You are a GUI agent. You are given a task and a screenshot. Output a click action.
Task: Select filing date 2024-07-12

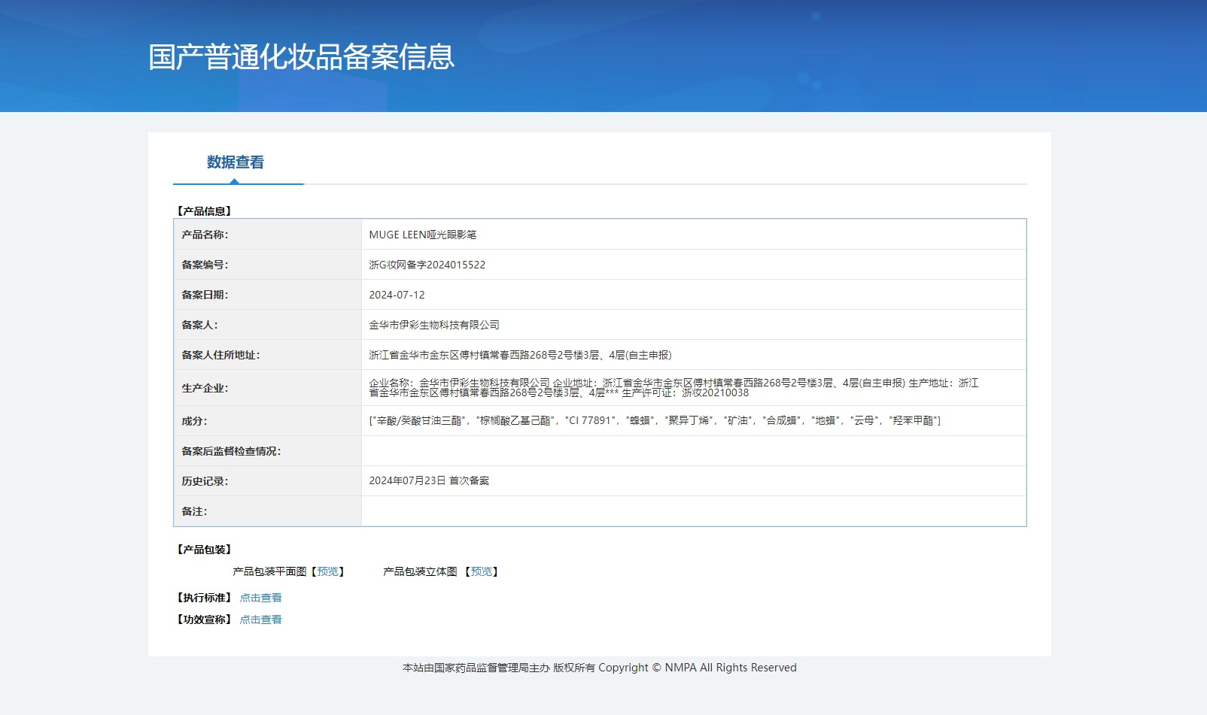click(397, 295)
